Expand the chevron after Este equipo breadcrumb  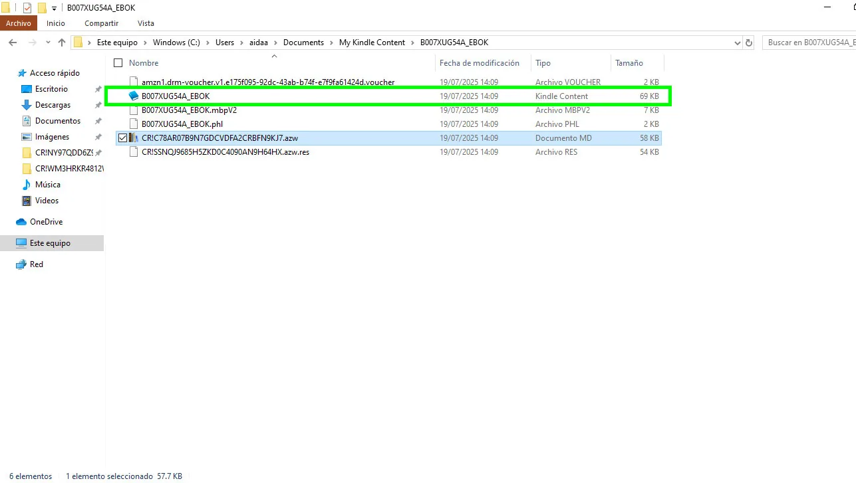[x=145, y=43]
